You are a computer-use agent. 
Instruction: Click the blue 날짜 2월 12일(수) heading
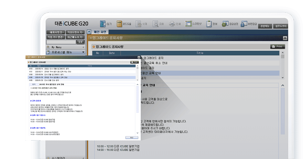[x=38, y=115]
